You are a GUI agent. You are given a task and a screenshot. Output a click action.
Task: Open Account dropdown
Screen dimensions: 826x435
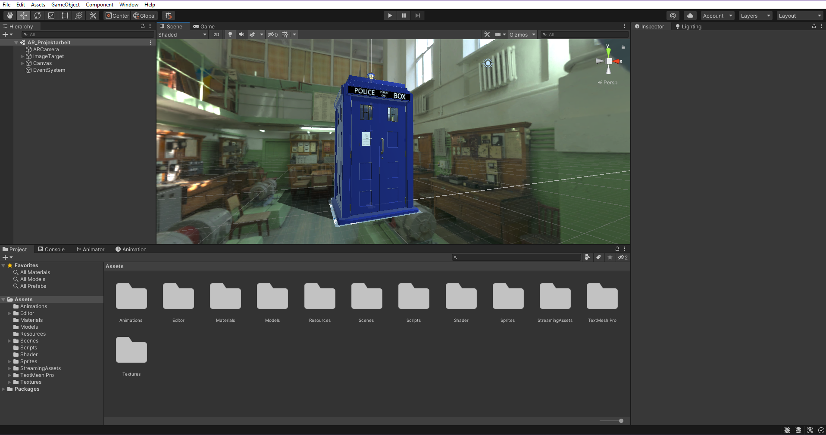717,15
